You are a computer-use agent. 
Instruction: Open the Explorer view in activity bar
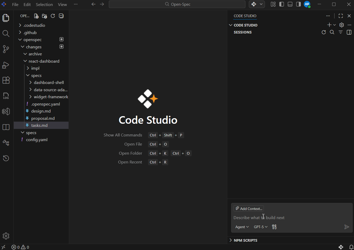click(6, 18)
